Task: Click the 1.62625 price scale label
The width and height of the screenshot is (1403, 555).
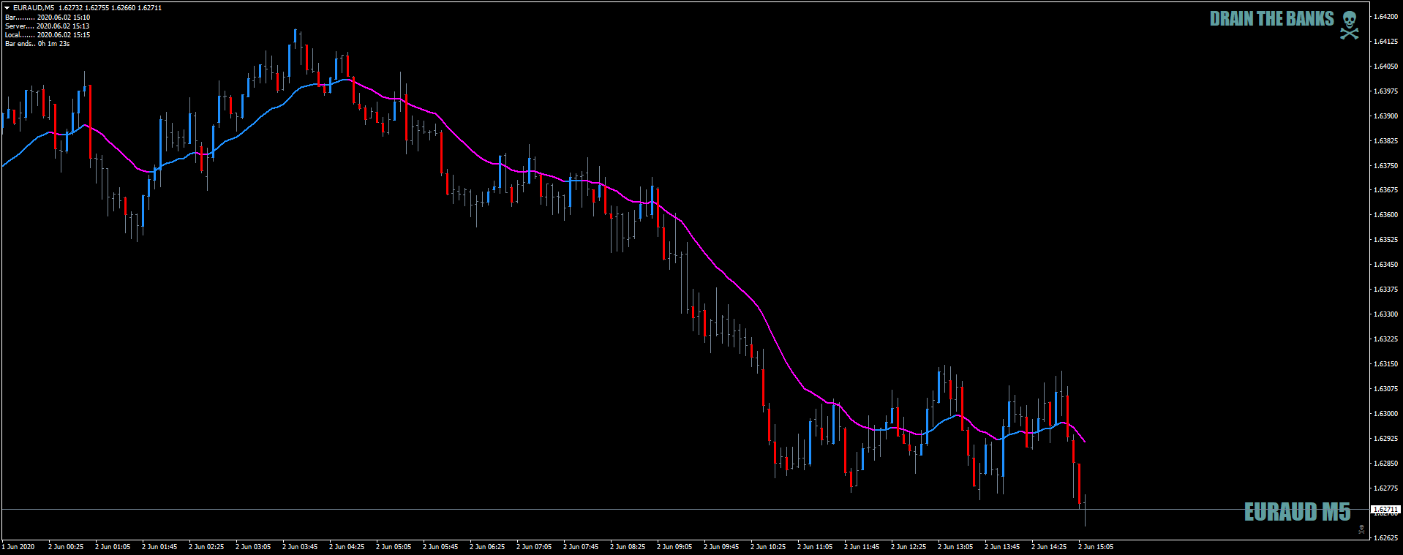Action: pyautogui.click(x=1385, y=537)
